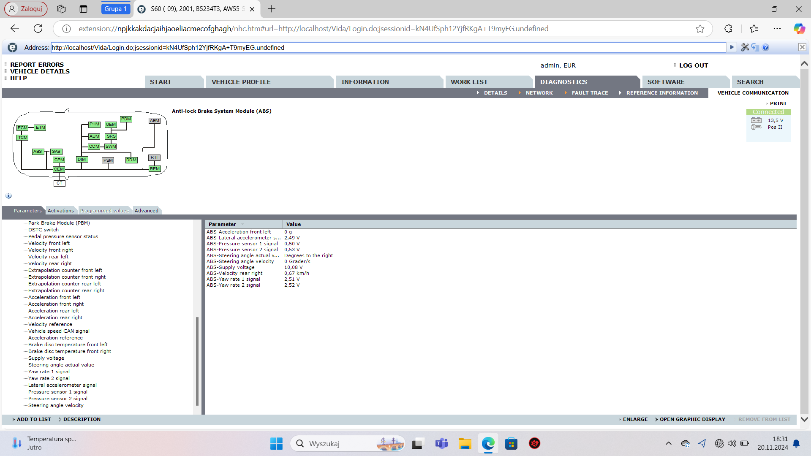This screenshot has width=811, height=456.
Task: Bookmark page with the star icon
Action: pyautogui.click(x=700, y=29)
